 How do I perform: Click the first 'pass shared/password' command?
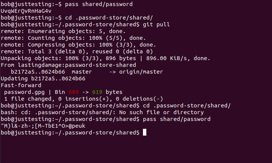click(x=99, y=4)
